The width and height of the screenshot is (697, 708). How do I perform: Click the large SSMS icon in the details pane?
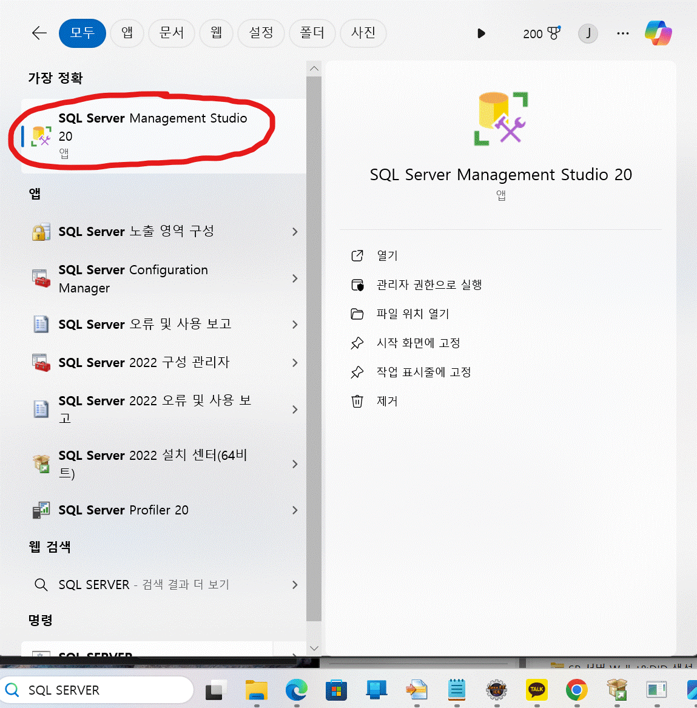coord(501,119)
